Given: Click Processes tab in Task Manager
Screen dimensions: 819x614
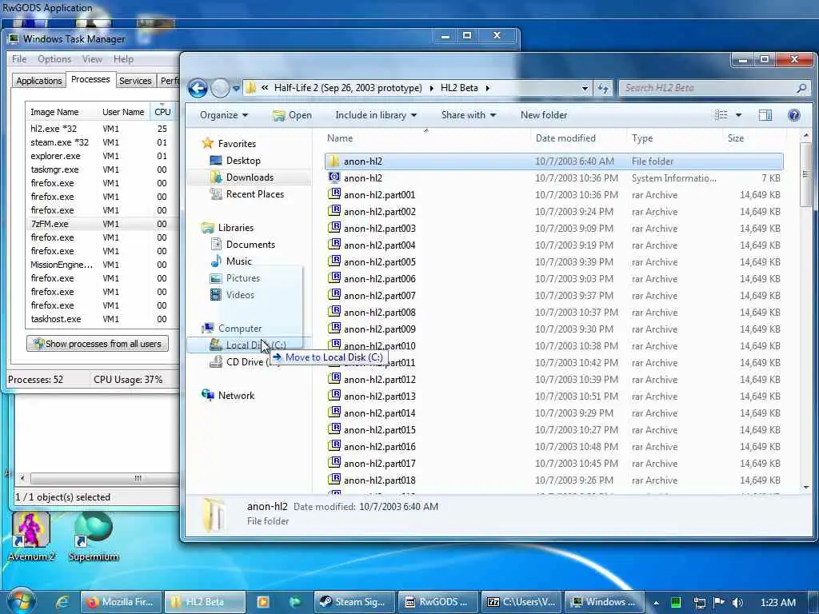Looking at the screenshot, I should pos(90,79).
